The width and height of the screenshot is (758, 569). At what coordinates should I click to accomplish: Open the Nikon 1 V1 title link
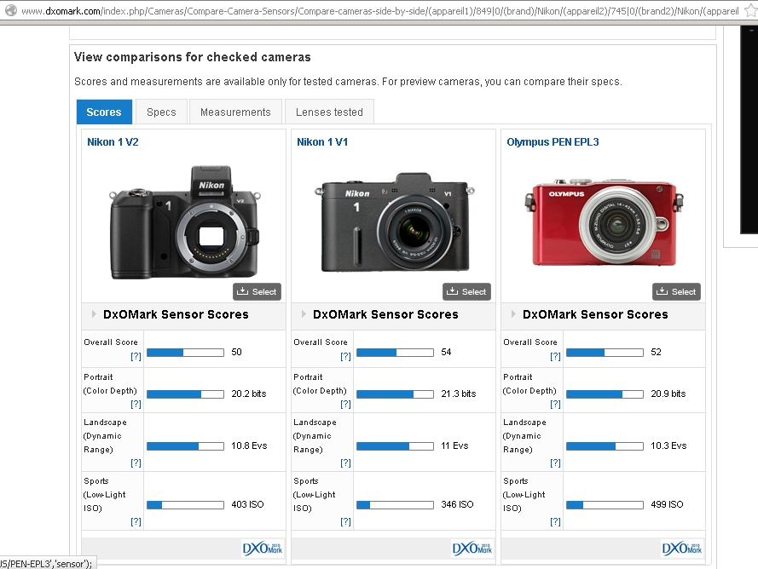pos(322,142)
